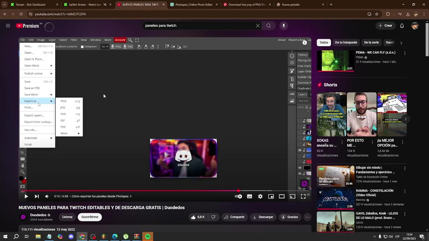Viewport: 429px width, 241px height.
Task: Cast the video to a device
Action: pos(293,196)
